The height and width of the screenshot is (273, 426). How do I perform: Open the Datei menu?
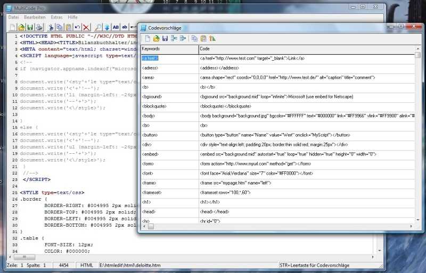coord(14,17)
